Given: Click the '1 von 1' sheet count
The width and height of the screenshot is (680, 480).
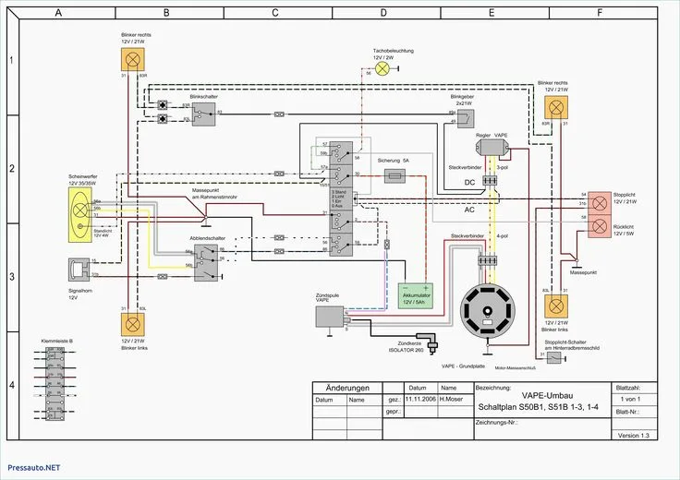Looking at the screenshot, I should pyautogui.click(x=630, y=399).
